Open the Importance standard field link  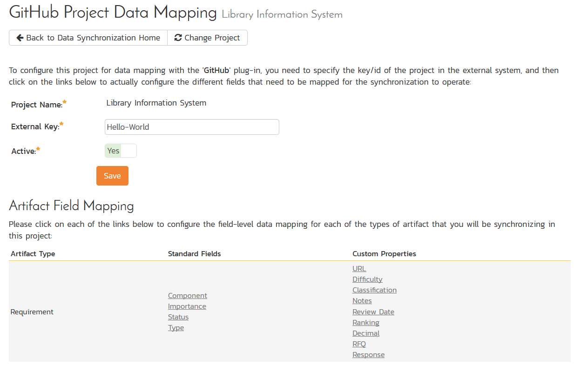coord(187,306)
